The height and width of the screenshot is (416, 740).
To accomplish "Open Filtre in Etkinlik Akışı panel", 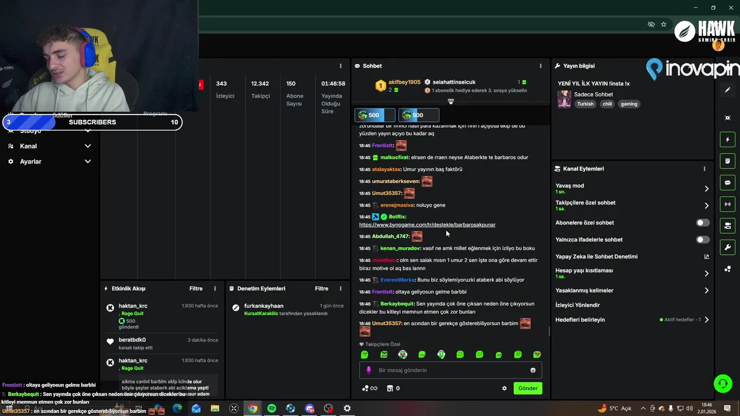I will (x=196, y=288).
